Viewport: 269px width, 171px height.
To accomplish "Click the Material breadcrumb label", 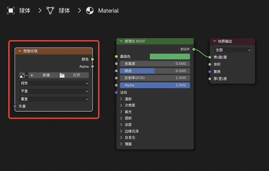I will 108,11.
